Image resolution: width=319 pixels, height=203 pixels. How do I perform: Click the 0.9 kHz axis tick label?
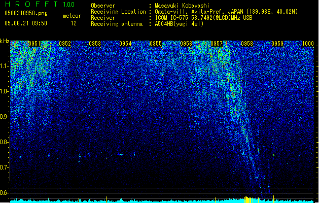pyautogui.click(x=5, y=117)
